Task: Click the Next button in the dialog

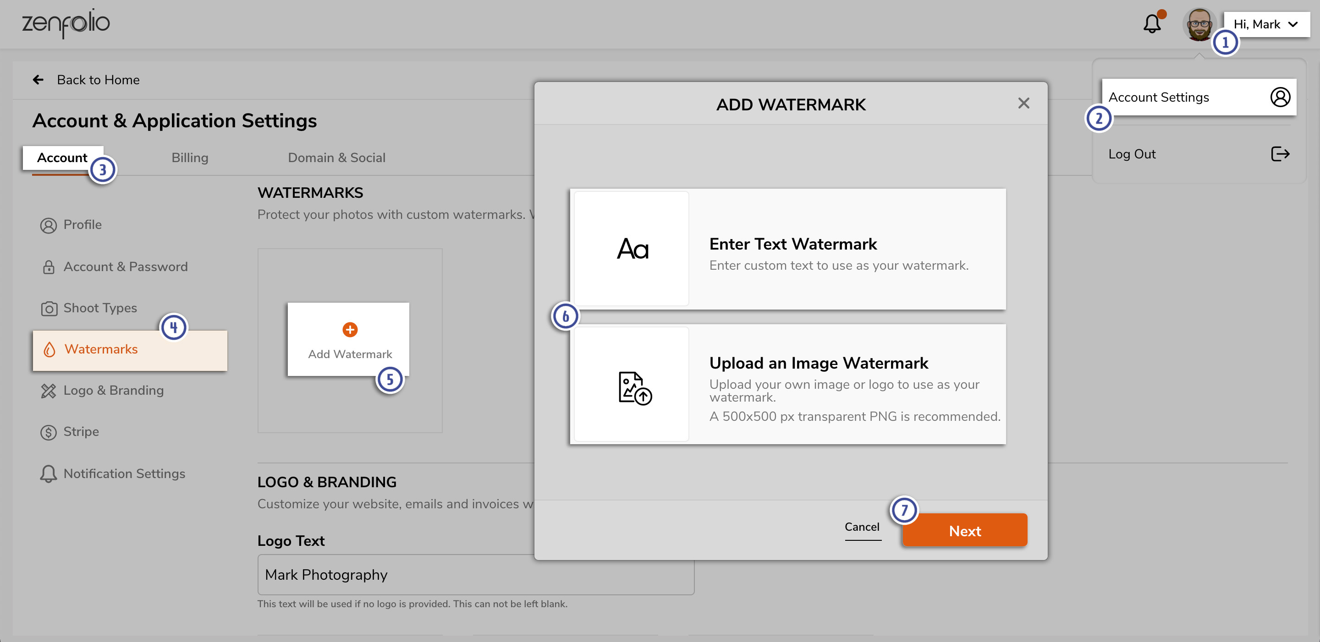Action: [964, 530]
